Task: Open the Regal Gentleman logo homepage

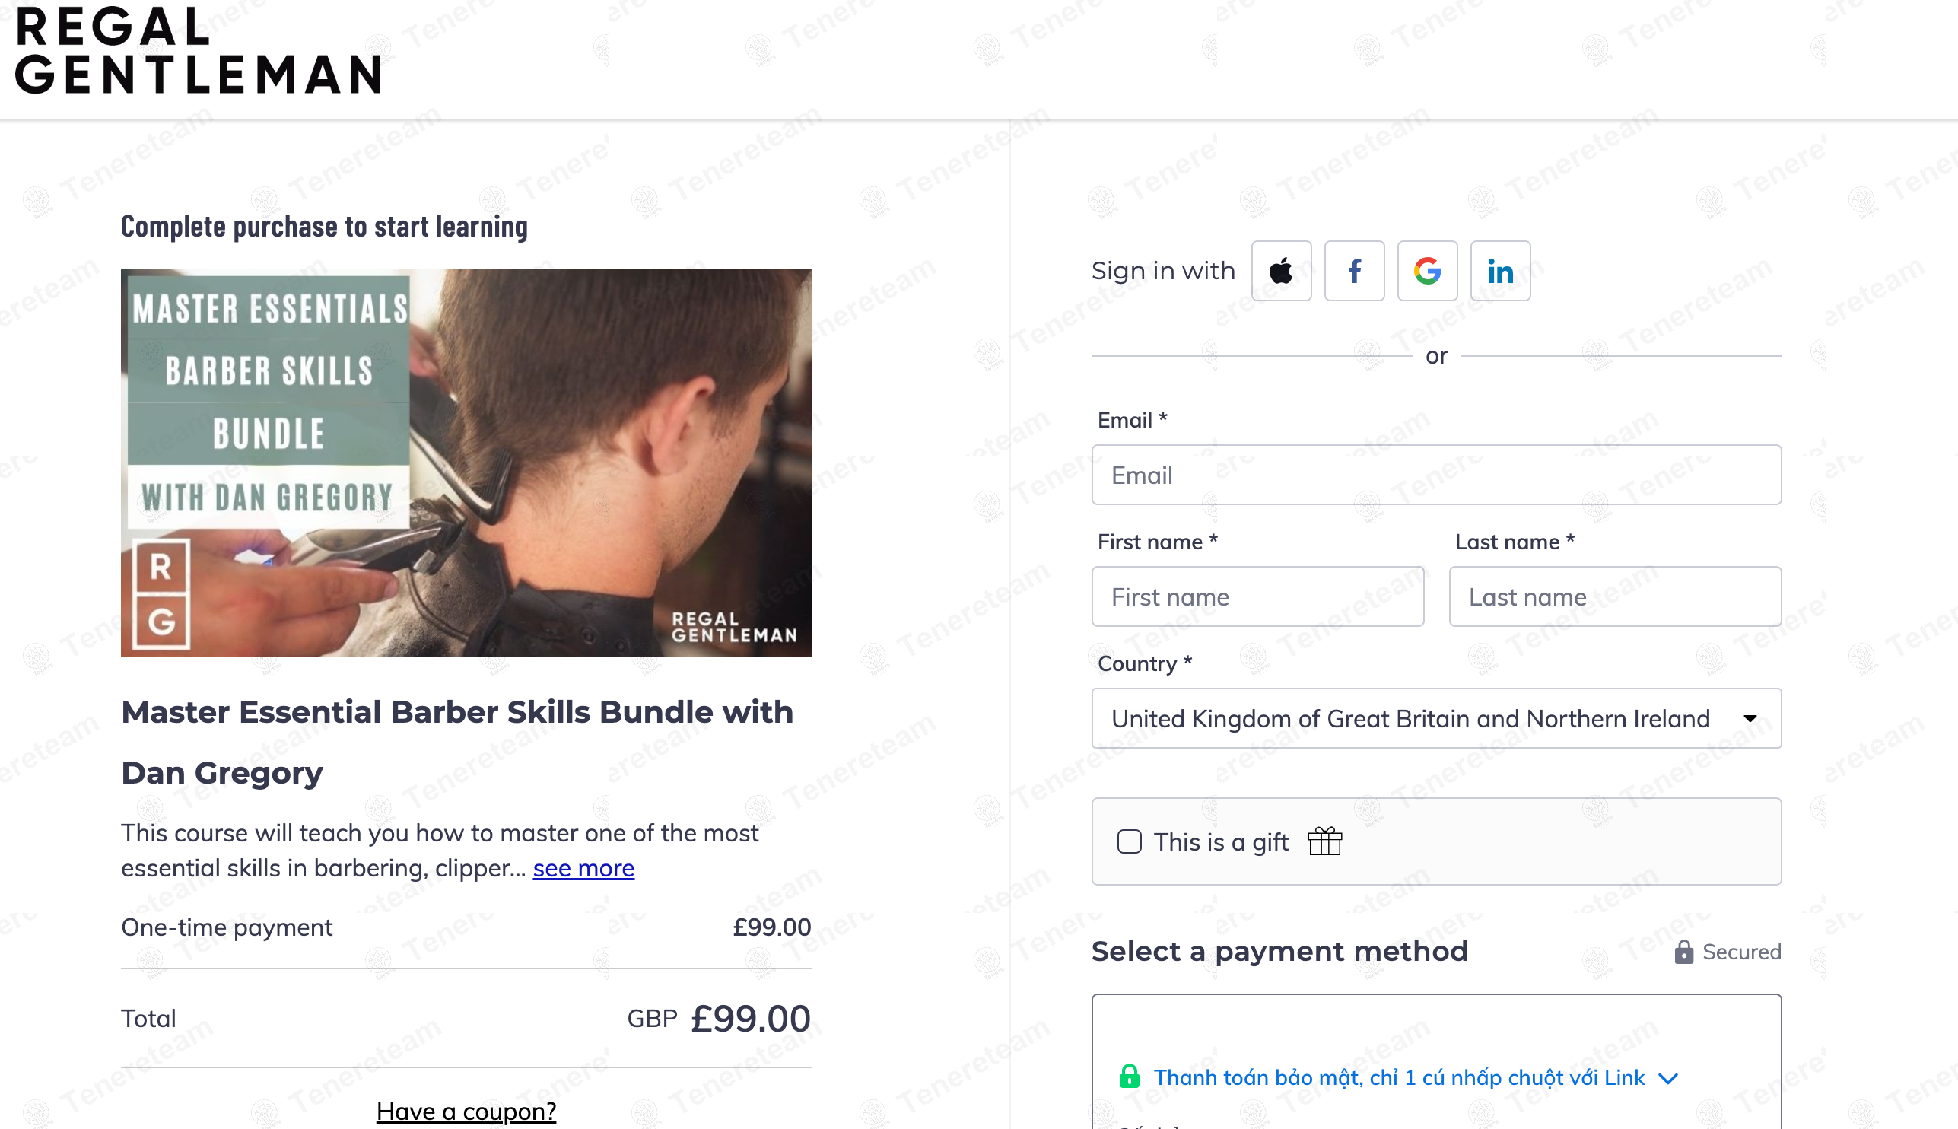Action: 199,51
